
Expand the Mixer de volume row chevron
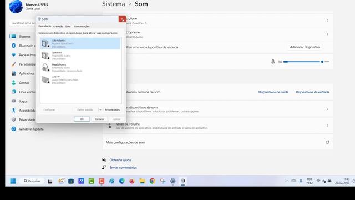click(x=327, y=126)
